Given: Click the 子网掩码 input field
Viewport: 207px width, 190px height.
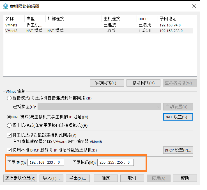Looking at the screenshot, I should (x=116, y=162).
